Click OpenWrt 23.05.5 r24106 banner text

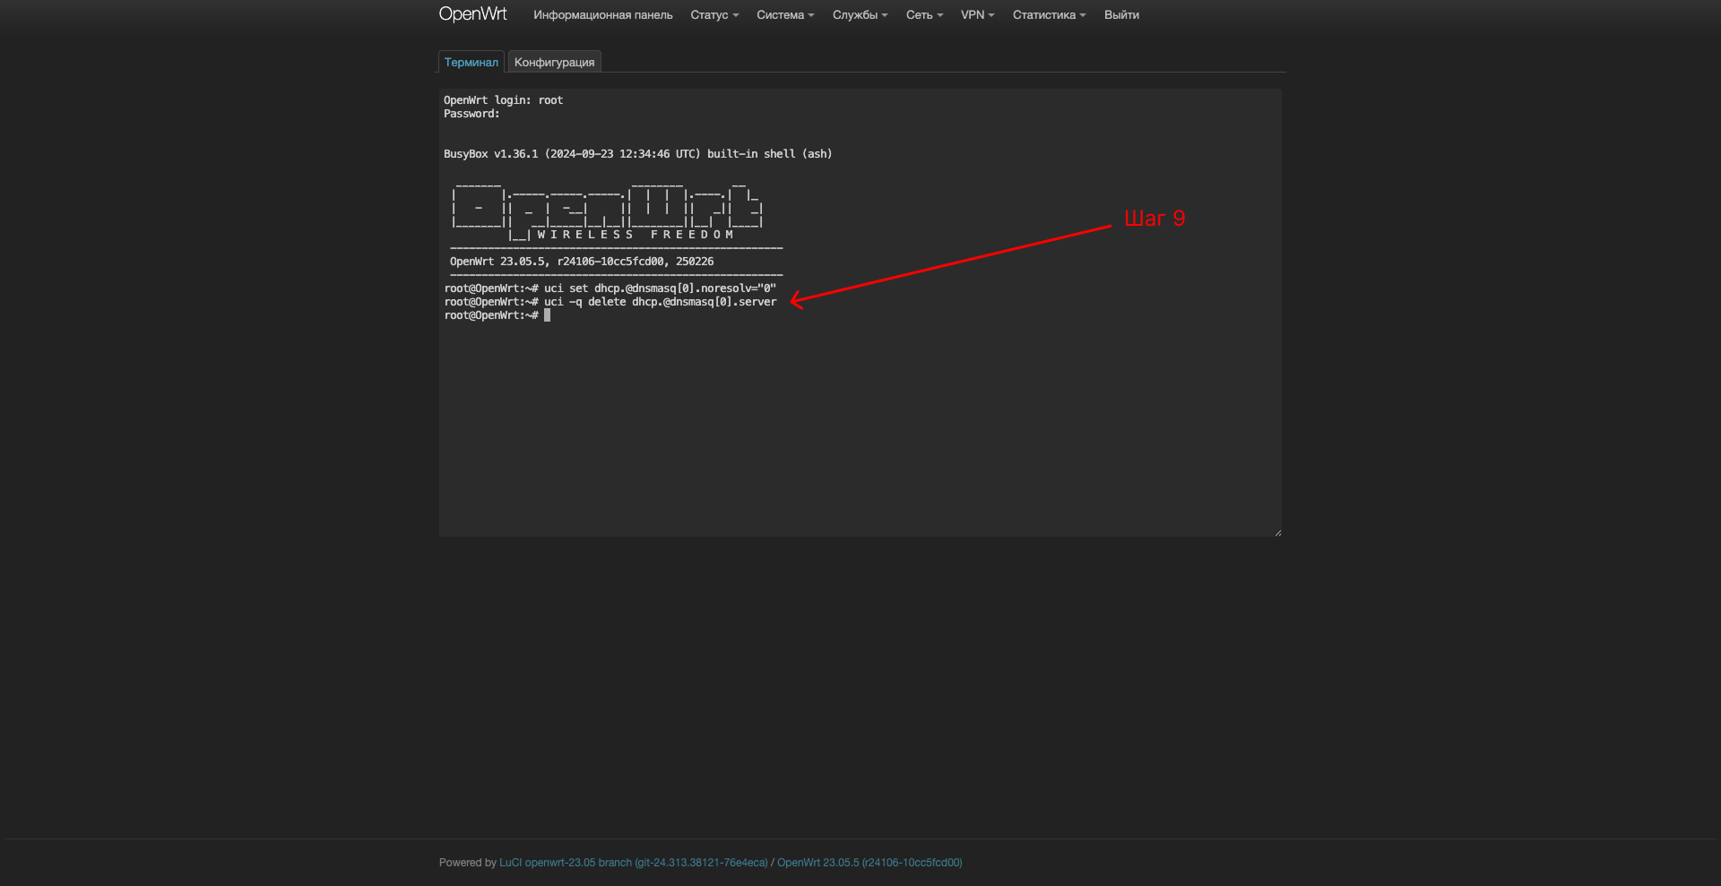[x=582, y=262]
